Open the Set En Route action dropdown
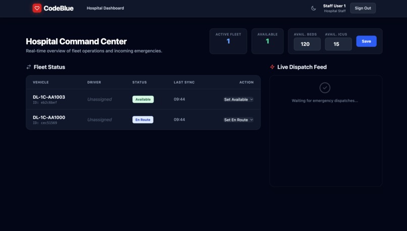The height and width of the screenshot is (231, 407). [238, 120]
